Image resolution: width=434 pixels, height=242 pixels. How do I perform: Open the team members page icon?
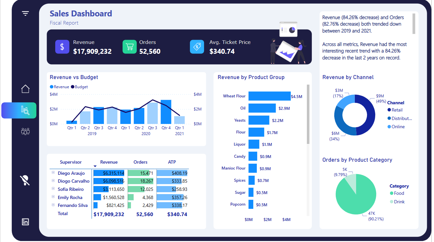tap(25, 131)
